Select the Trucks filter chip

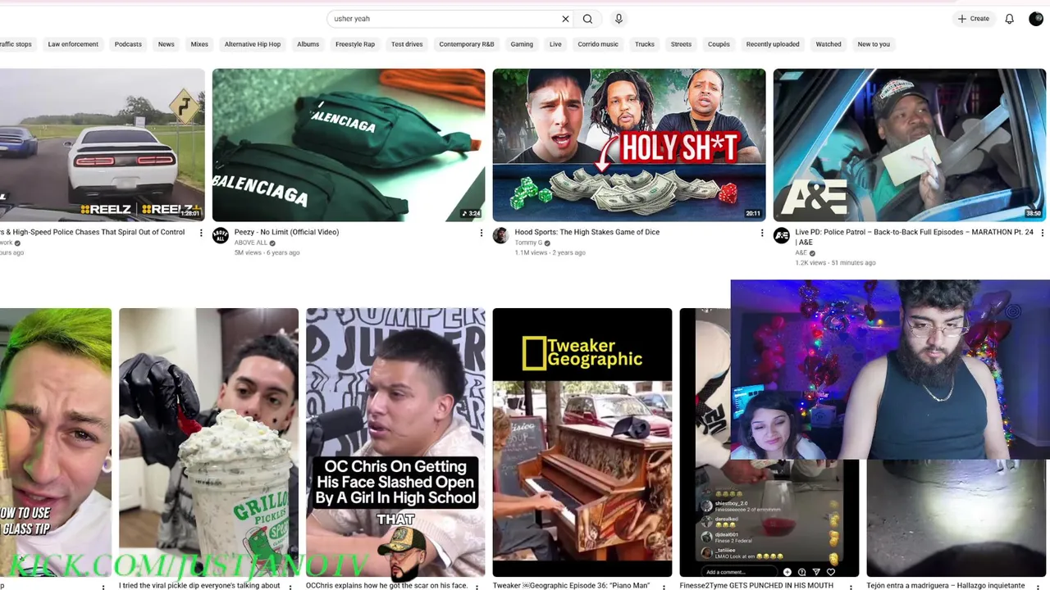(x=645, y=44)
